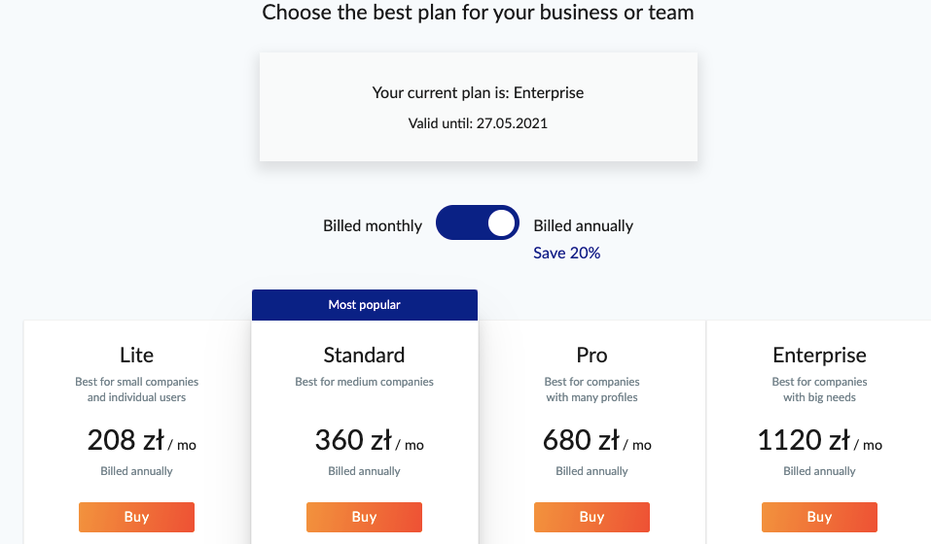Screen dimensions: 931x544
Task: Click the "Your current plan is: Enterprise" text
Action: pos(478,93)
